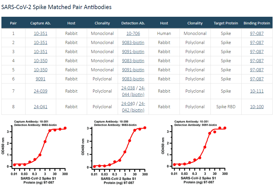This screenshot has height=190, width=274.
Task: Click the 9091 capture antibody link in pair 6
Action: click(41, 79)
